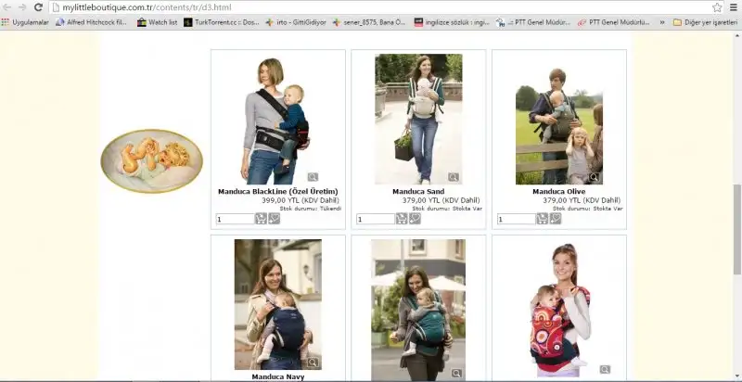Reload the page with the refresh icon
This screenshot has width=742, height=382.
[x=38, y=7]
